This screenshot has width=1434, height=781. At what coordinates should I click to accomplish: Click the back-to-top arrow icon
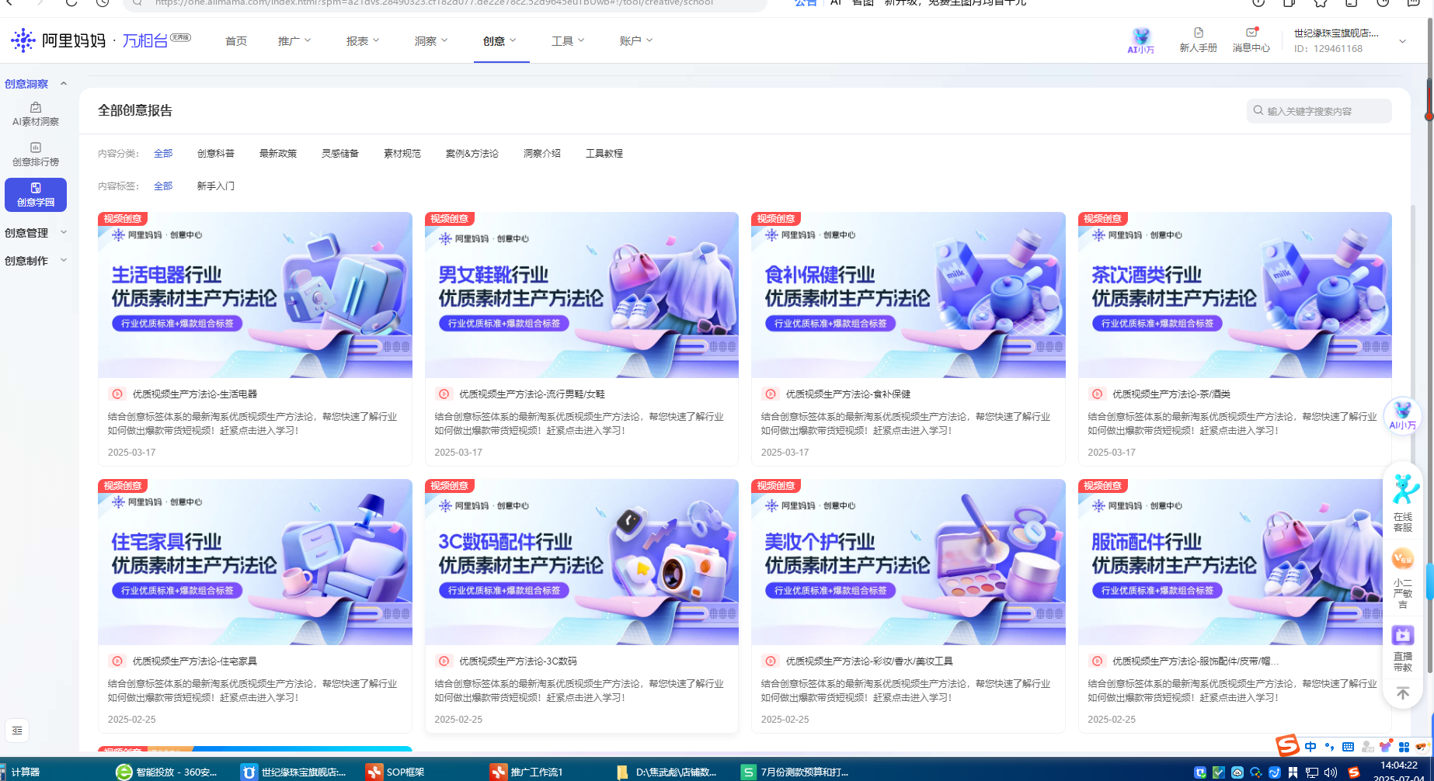click(1403, 693)
